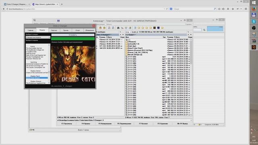Viewport: 258px width, 145px height.
Task: Open drive selection dropdown in right panel
Action: point(128,32)
